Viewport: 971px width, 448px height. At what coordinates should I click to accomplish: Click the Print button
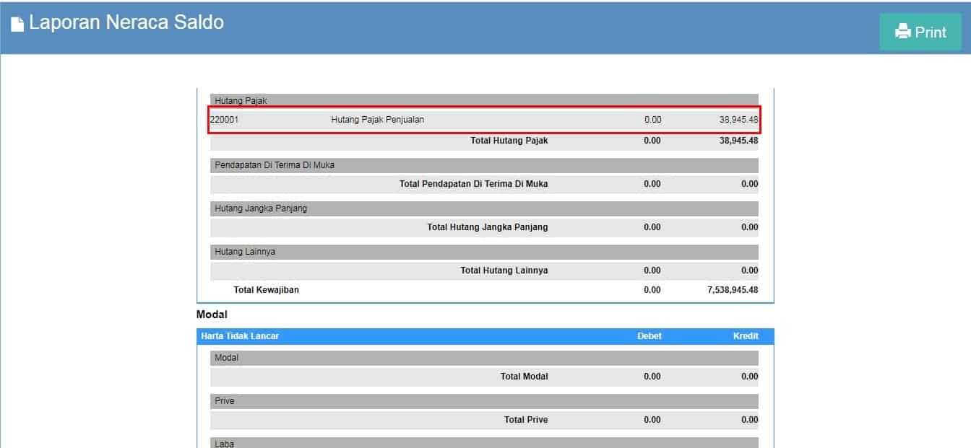click(x=920, y=32)
